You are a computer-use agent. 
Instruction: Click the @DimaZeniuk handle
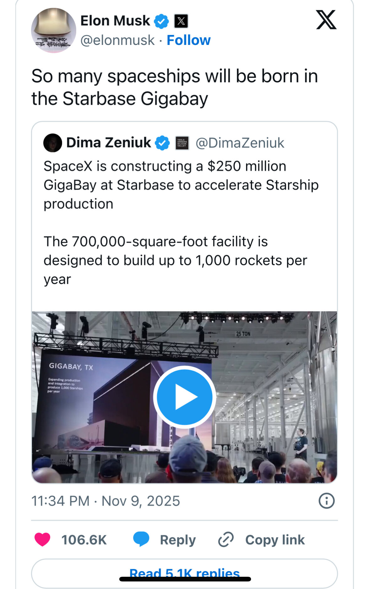240,143
